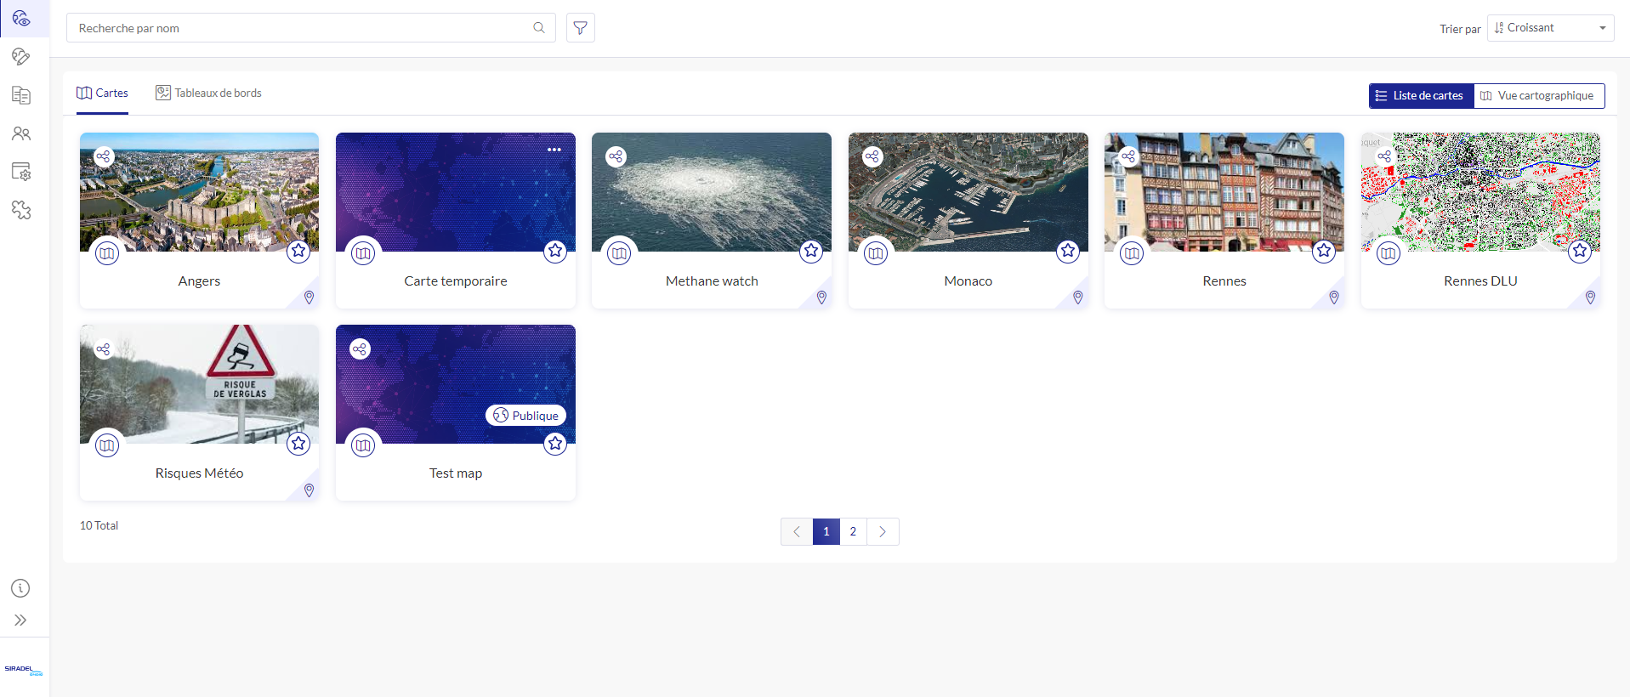Go to next page arrow
Viewport: 1630px width, 697px height.
pos(883,531)
